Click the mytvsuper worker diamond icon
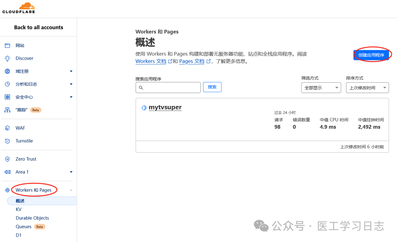 point(144,107)
